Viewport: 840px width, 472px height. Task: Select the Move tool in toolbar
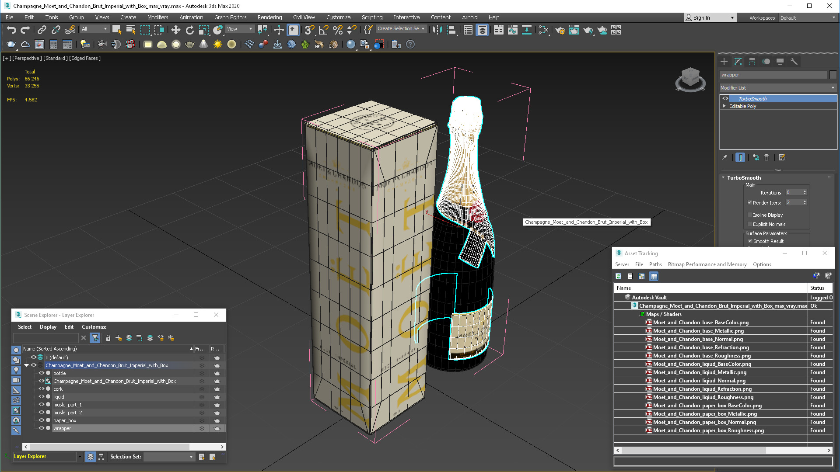(175, 30)
